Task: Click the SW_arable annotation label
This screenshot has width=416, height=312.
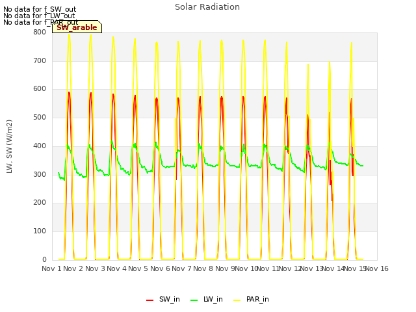Action: pyautogui.click(x=77, y=27)
